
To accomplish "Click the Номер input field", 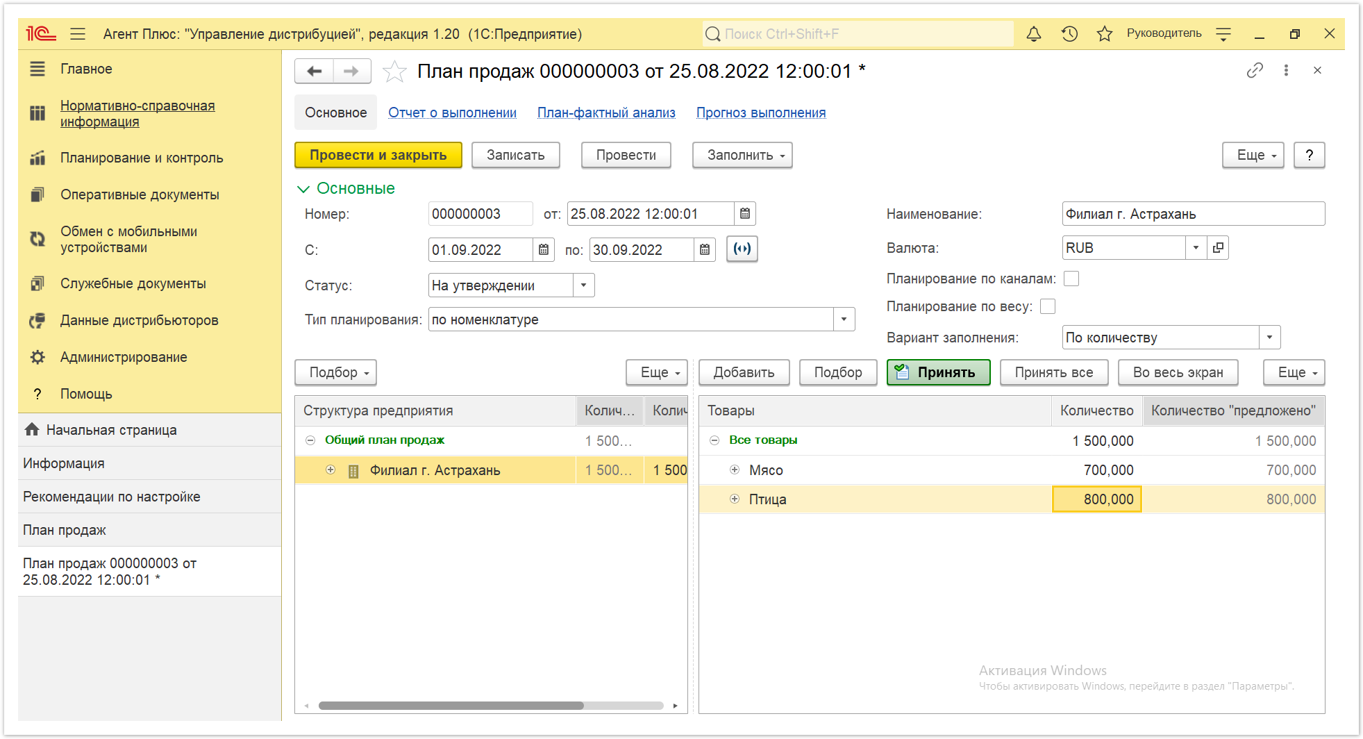I will 480,214.
